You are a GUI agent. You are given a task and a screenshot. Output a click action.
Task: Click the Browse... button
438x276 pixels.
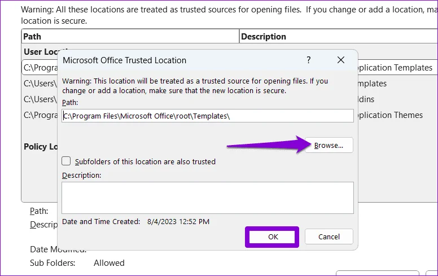click(x=328, y=145)
